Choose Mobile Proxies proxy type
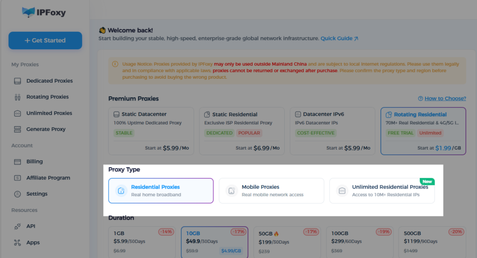The height and width of the screenshot is (258, 477). (x=272, y=191)
